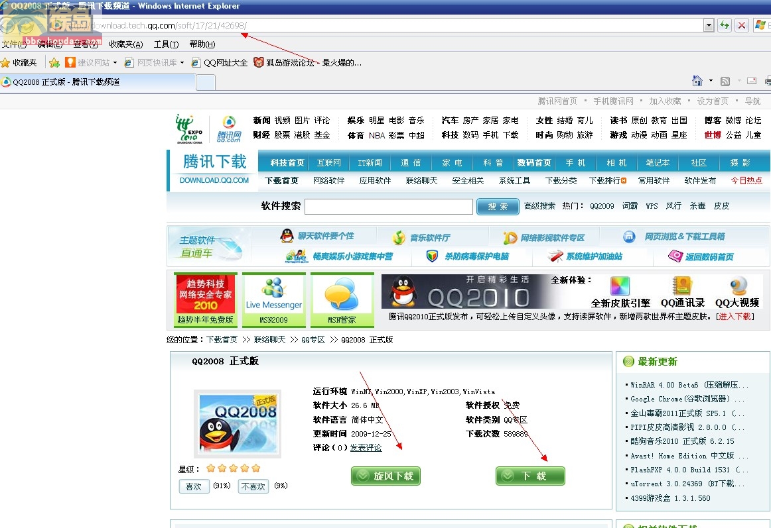Click the IE refresh button
The width and height of the screenshot is (771, 528).
725,25
